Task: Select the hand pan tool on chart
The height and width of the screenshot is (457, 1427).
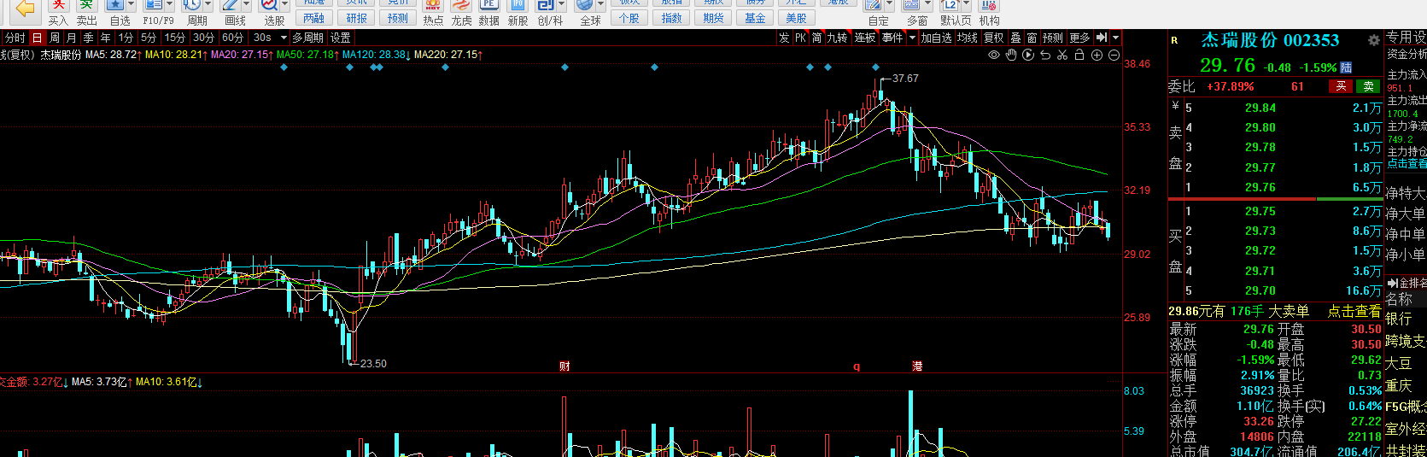Action: (1011, 55)
